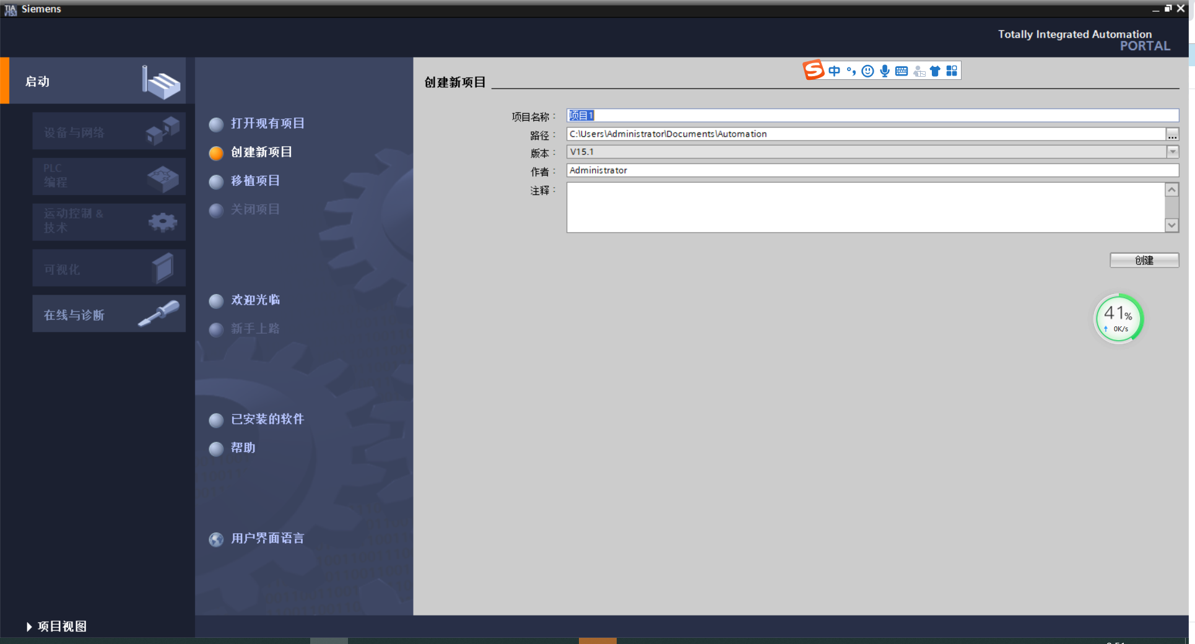Click the TIA Siemens title icon
The image size is (1195, 644).
(10, 9)
